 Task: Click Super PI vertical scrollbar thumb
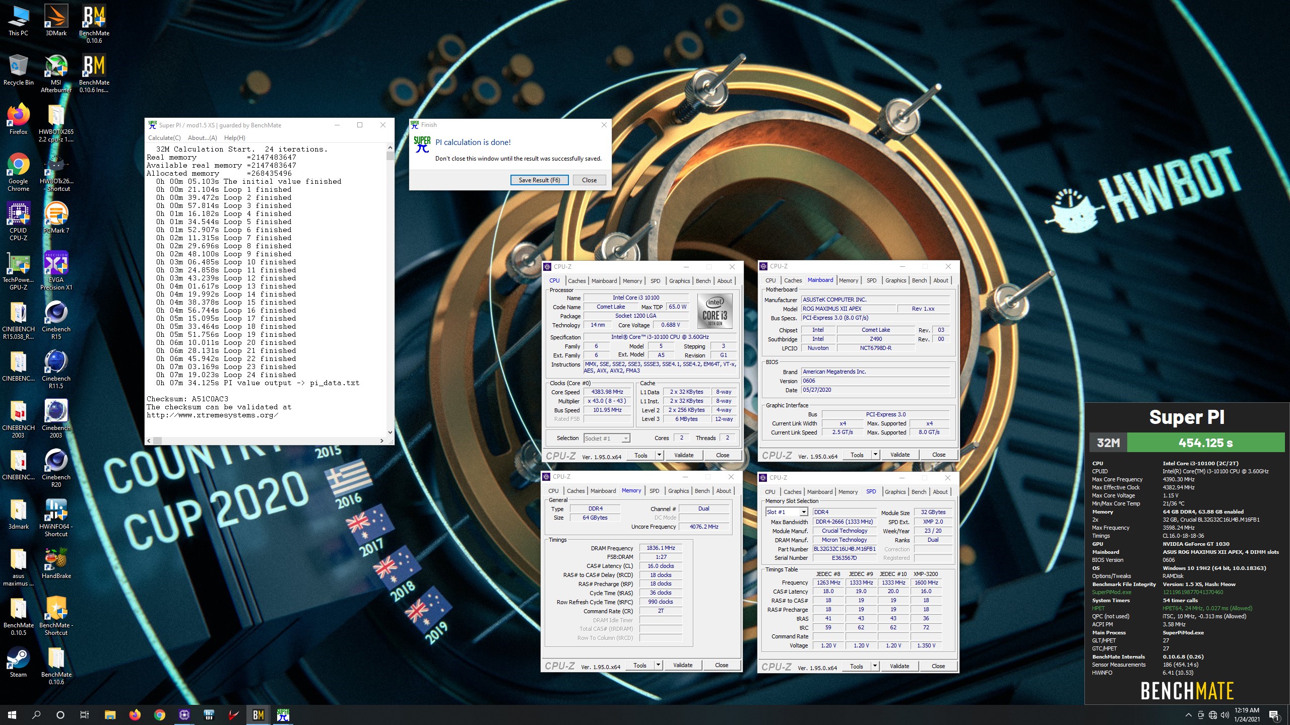[x=390, y=156]
